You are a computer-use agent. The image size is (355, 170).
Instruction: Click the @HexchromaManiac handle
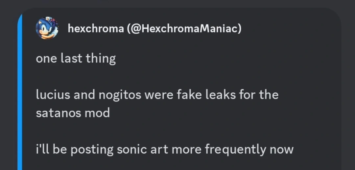(184, 29)
